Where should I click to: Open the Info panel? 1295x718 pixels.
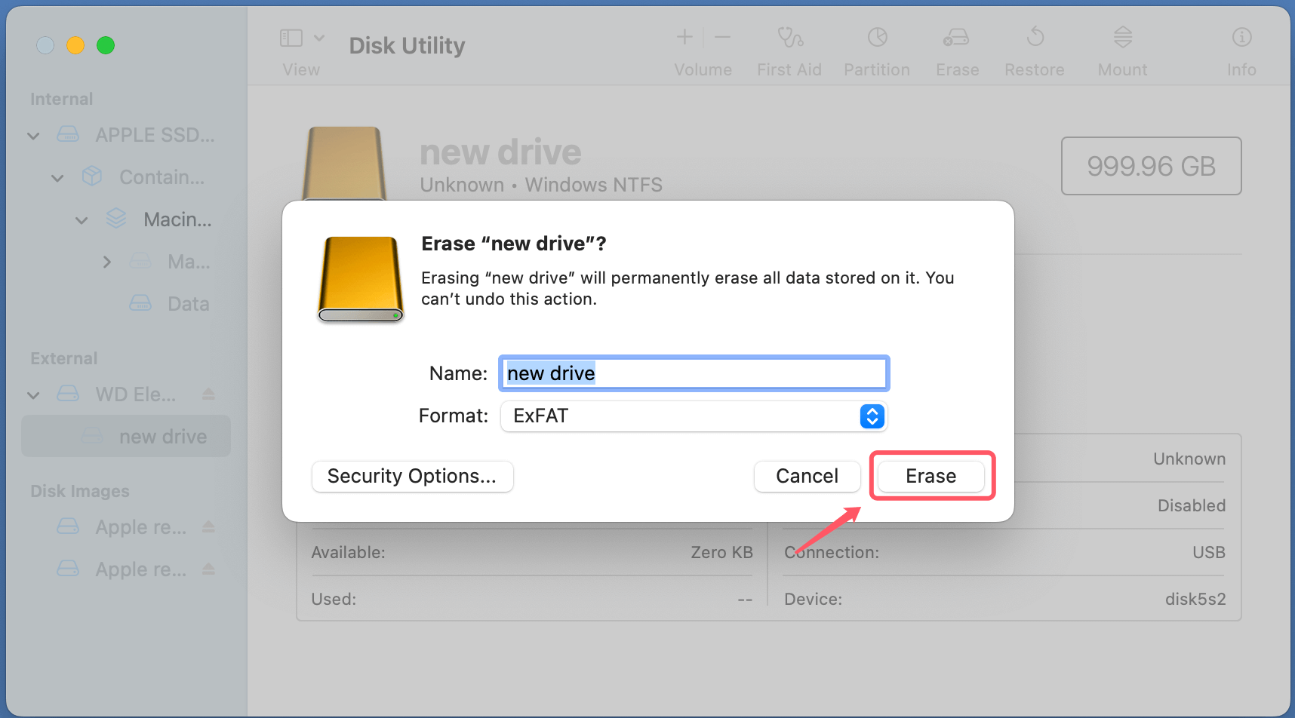click(x=1241, y=45)
